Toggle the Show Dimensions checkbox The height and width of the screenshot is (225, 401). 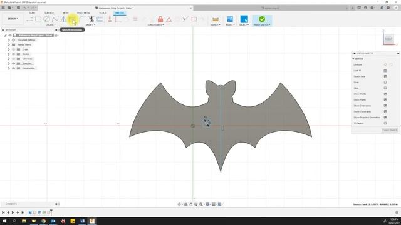click(385, 106)
